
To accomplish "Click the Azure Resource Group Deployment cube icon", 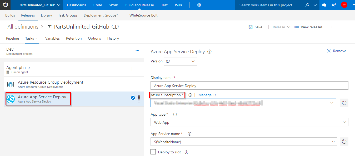I will (x=11, y=84).
